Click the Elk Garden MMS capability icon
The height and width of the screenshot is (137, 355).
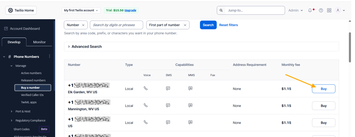tap(190, 88)
